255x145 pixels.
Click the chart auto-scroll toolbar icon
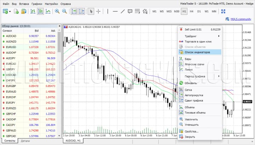coord(74,11)
